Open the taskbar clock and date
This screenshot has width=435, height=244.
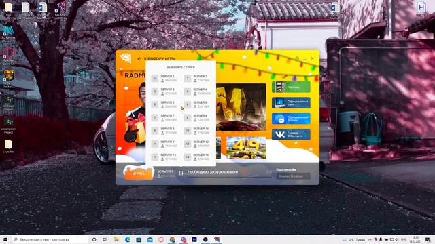(415, 239)
